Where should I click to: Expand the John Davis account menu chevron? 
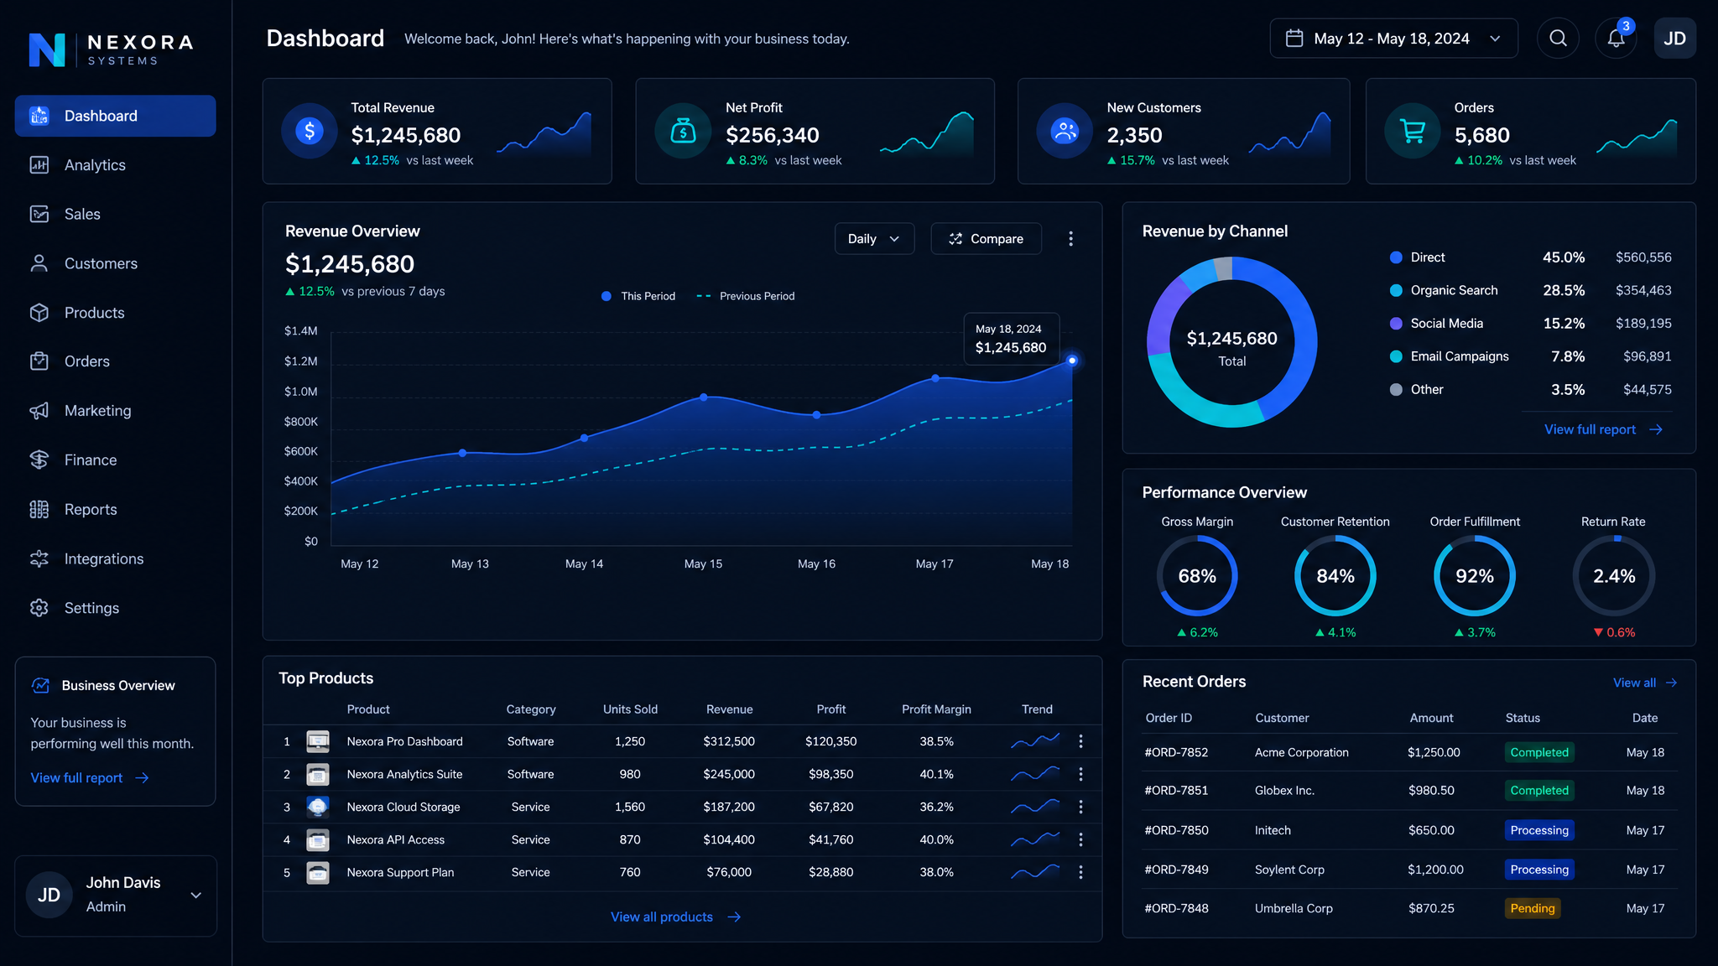click(196, 896)
